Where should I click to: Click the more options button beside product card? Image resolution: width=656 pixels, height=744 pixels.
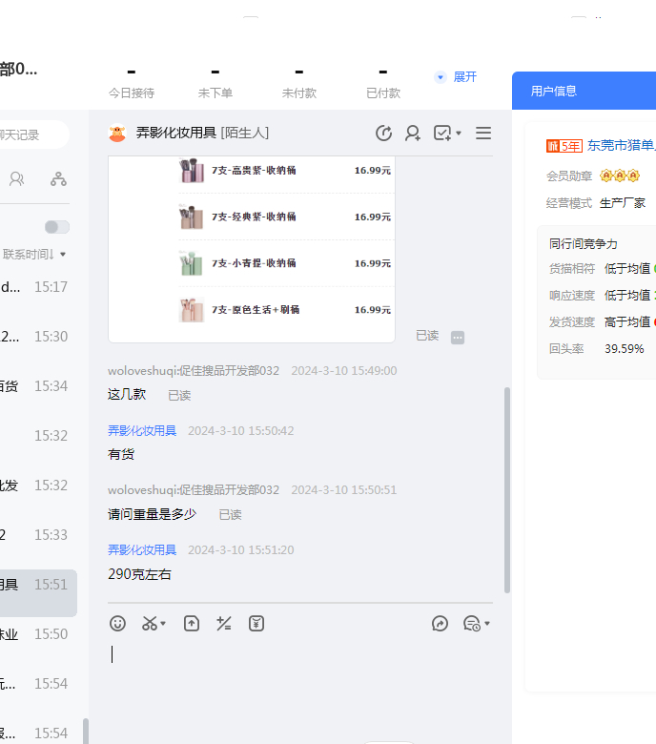[x=458, y=337]
